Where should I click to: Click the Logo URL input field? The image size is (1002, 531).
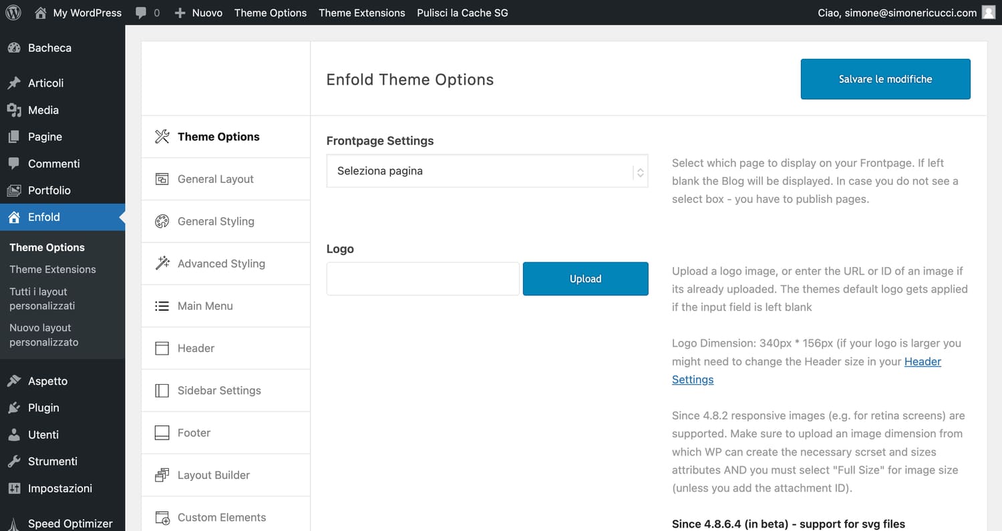(423, 279)
